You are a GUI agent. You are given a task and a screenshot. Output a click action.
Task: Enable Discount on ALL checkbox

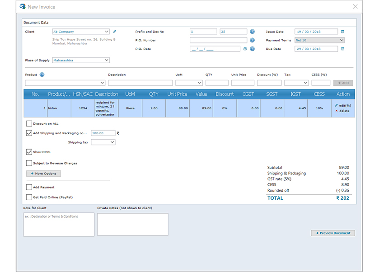coord(29,123)
